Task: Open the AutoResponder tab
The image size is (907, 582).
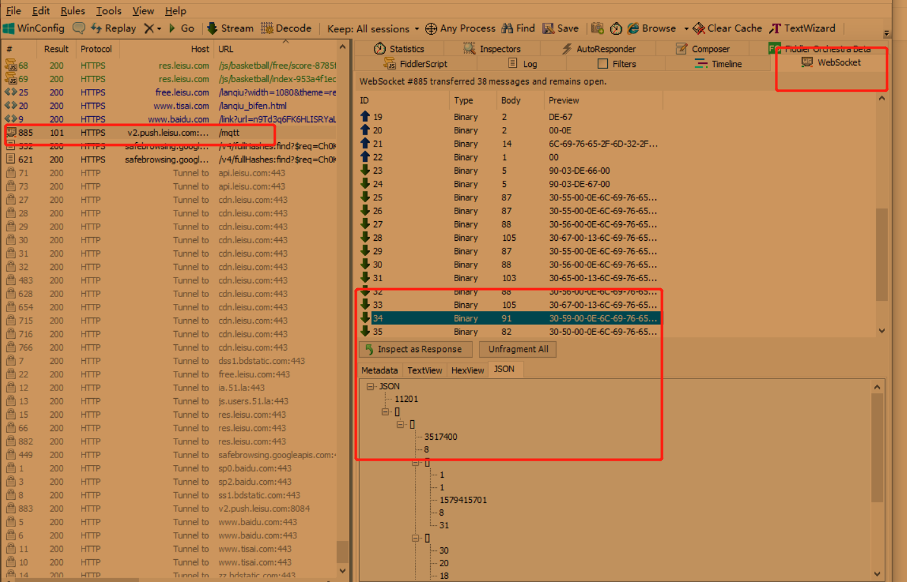Action: coord(598,49)
